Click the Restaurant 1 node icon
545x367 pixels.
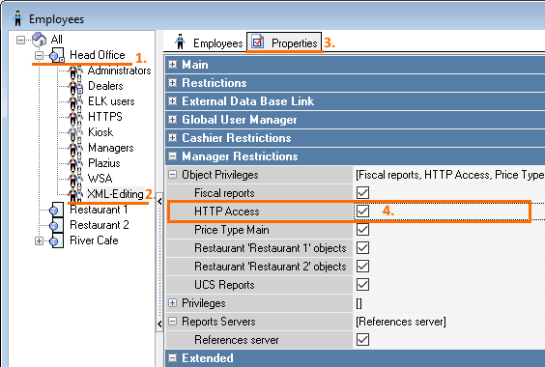(x=56, y=210)
